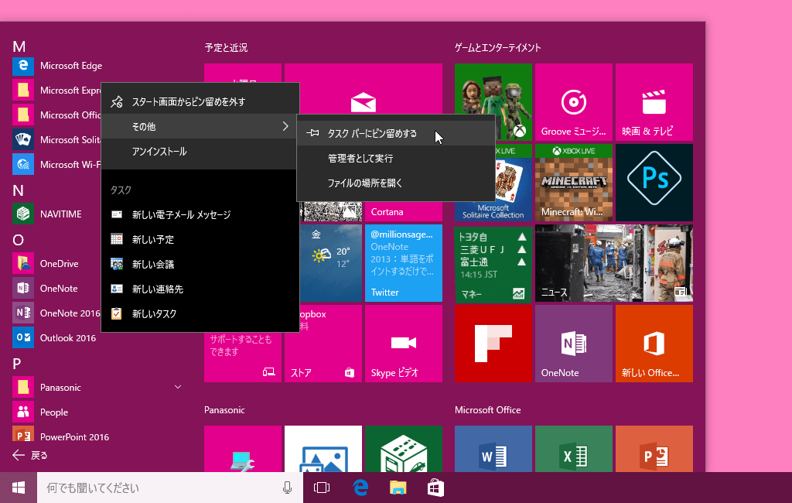Select スタート画面からピン留めを外す
The image size is (792, 503).
200,101
